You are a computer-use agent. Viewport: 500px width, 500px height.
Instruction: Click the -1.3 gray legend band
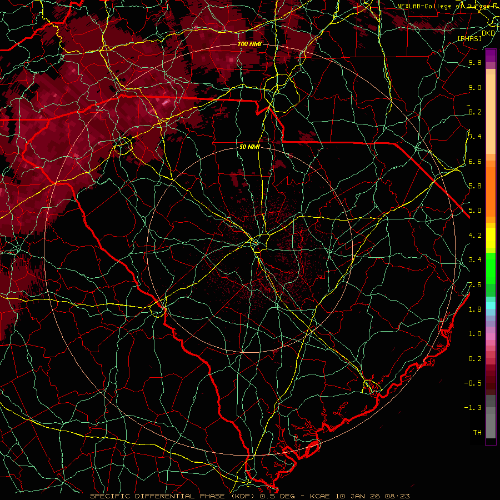(491, 408)
